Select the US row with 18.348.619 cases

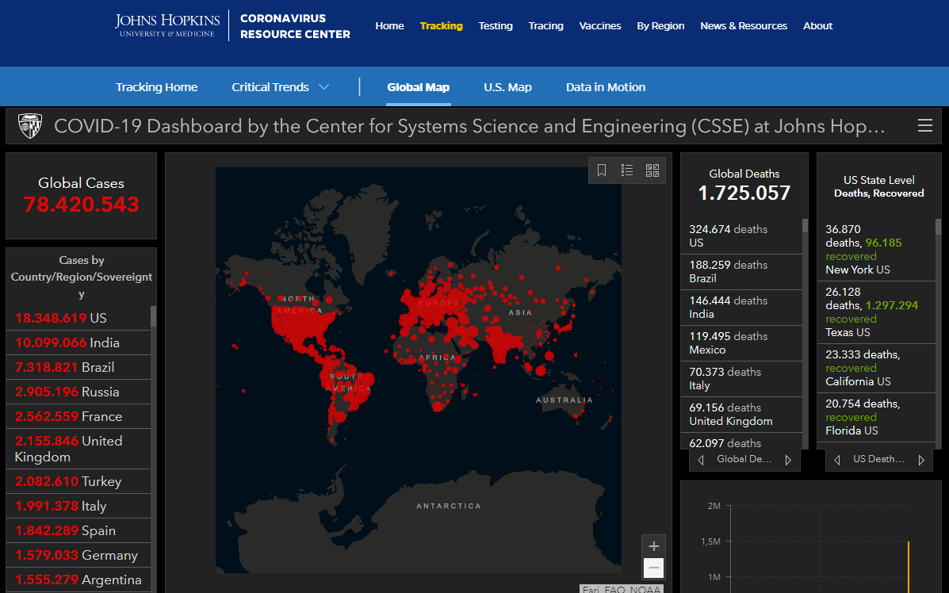pyautogui.click(x=78, y=318)
